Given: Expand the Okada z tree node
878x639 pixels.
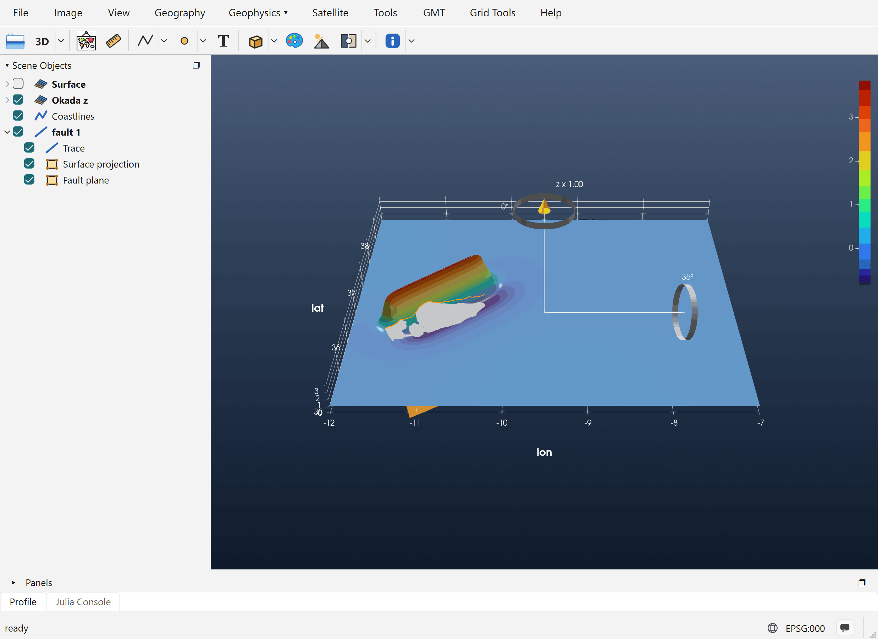Looking at the screenshot, I should (7, 100).
